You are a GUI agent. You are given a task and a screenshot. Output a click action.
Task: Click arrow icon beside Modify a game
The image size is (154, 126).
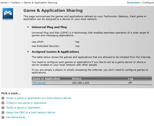coord(3,108)
